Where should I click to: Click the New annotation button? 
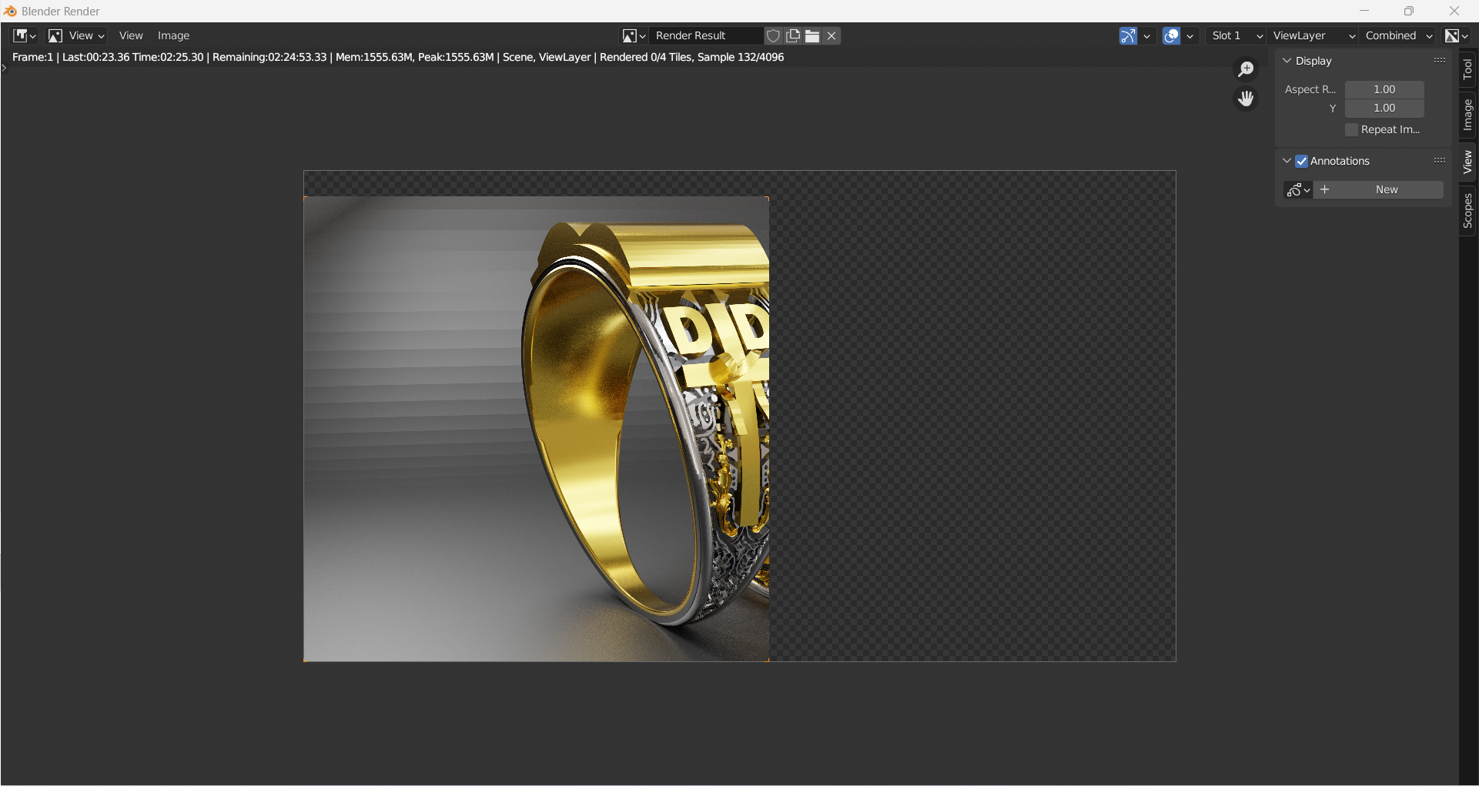tap(1379, 189)
